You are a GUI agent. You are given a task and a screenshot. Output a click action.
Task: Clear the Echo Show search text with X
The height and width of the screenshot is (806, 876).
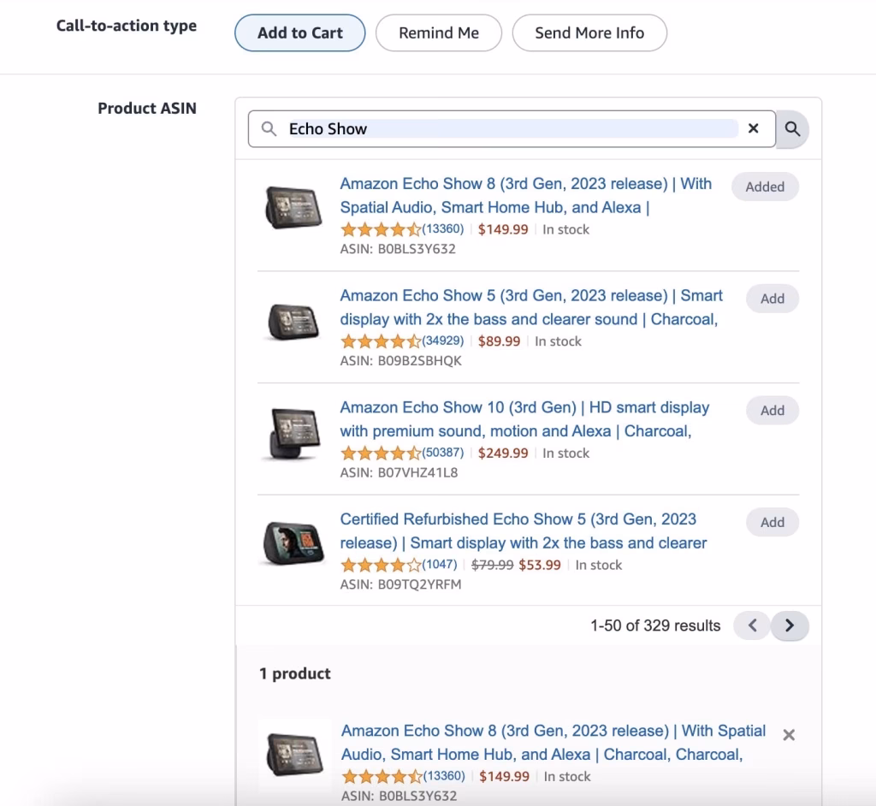753,128
